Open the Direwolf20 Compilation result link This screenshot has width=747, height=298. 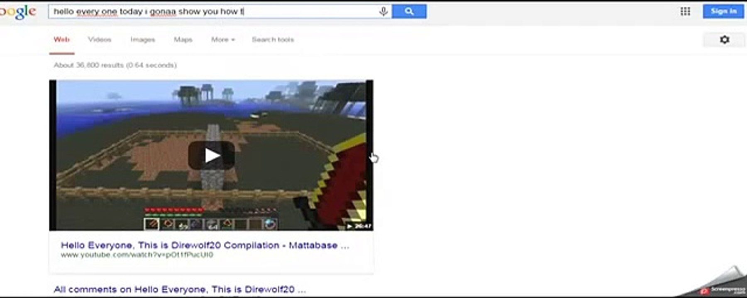click(205, 245)
